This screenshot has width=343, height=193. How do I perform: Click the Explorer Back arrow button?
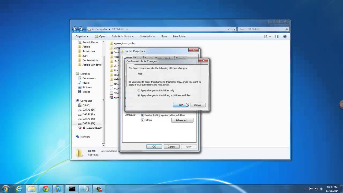75,29
